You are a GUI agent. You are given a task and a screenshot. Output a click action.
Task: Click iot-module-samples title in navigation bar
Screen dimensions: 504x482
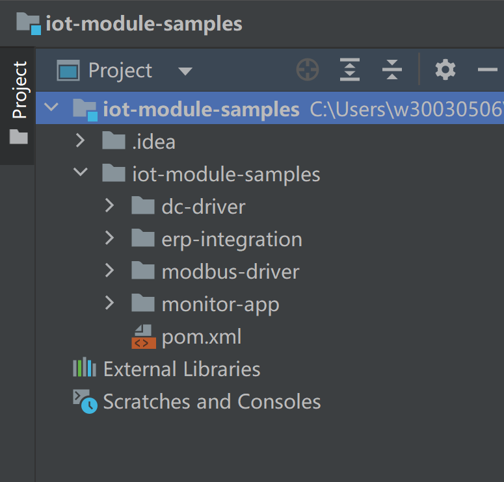[x=144, y=24]
